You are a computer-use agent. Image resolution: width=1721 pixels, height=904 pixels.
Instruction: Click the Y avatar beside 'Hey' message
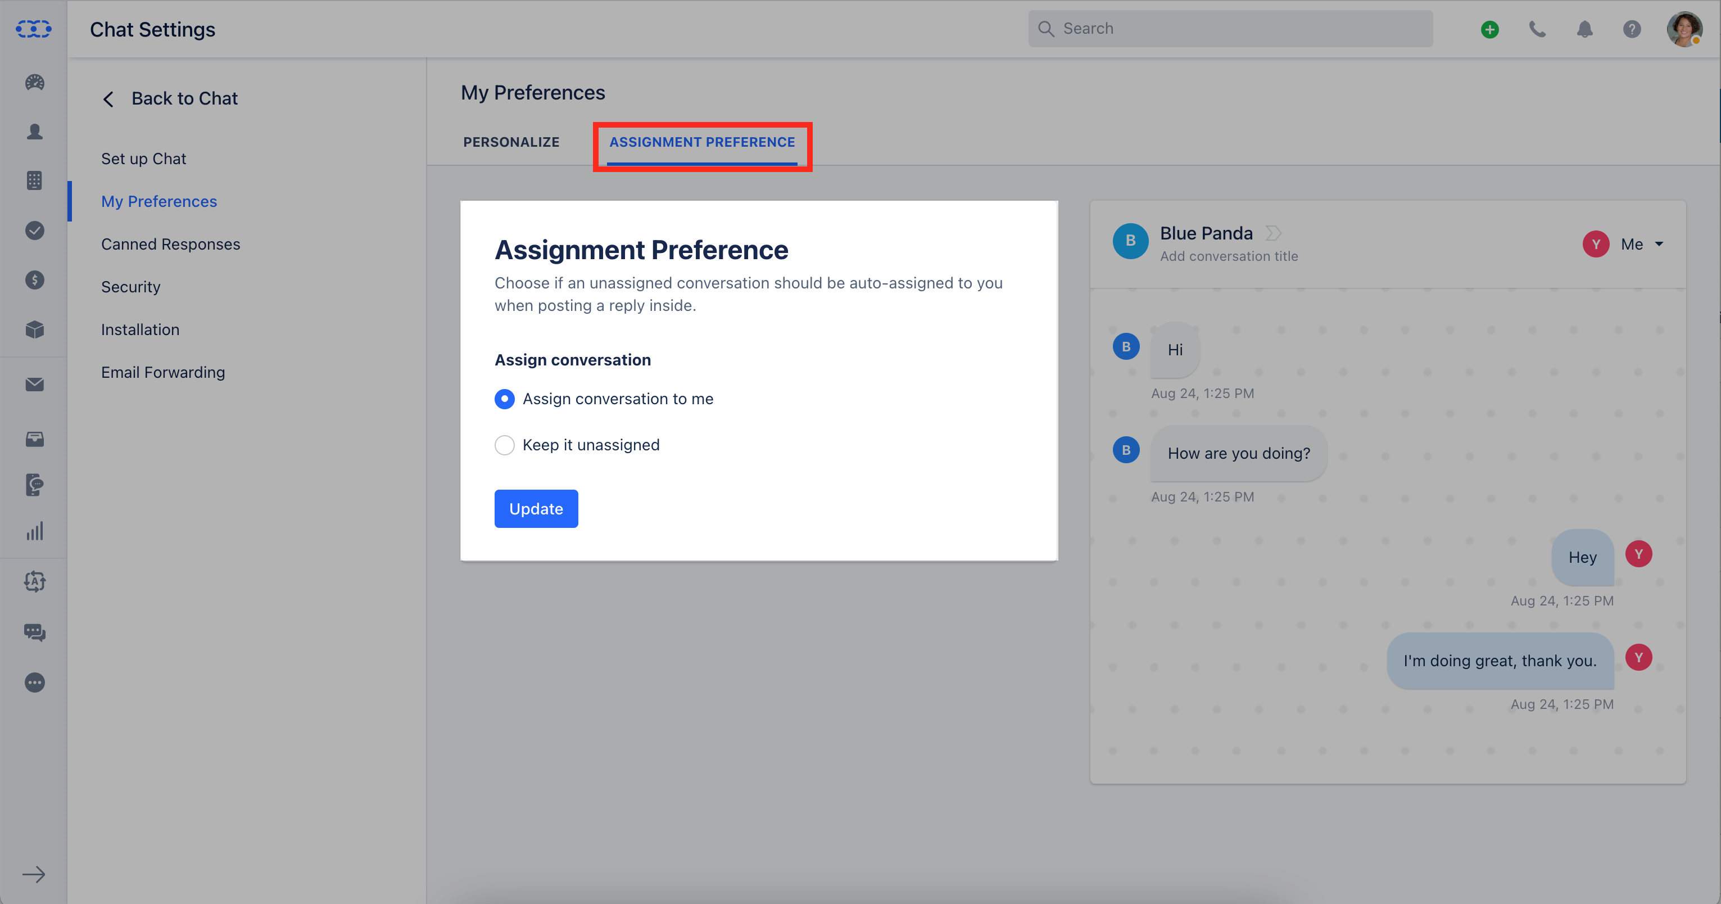(x=1638, y=554)
